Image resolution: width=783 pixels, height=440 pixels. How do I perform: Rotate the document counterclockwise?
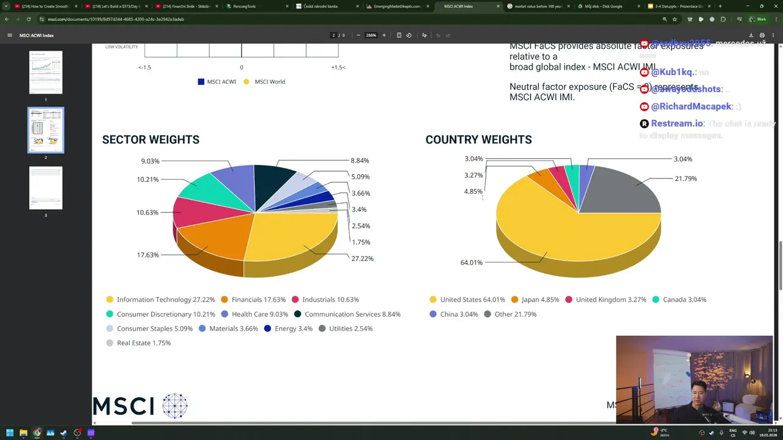pos(409,35)
